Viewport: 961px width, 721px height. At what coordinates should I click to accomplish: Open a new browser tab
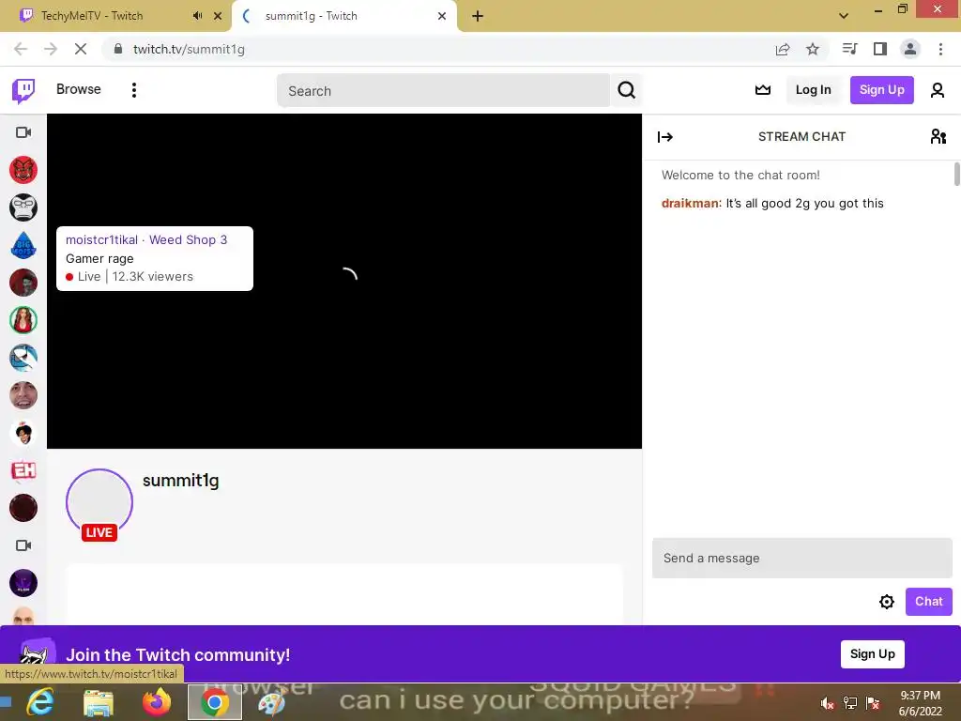(478, 16)
